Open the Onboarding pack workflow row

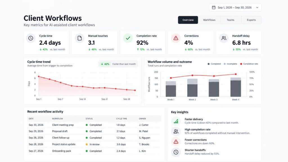click(x=94, y=151)
